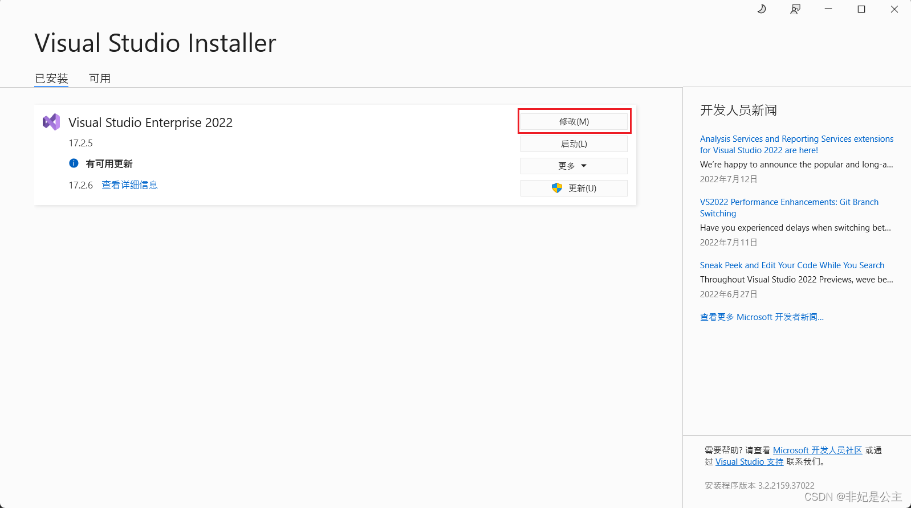This screenshot has height=508, width=911.
Task: Click the 启动(L) button
Action: coord(574,144)
